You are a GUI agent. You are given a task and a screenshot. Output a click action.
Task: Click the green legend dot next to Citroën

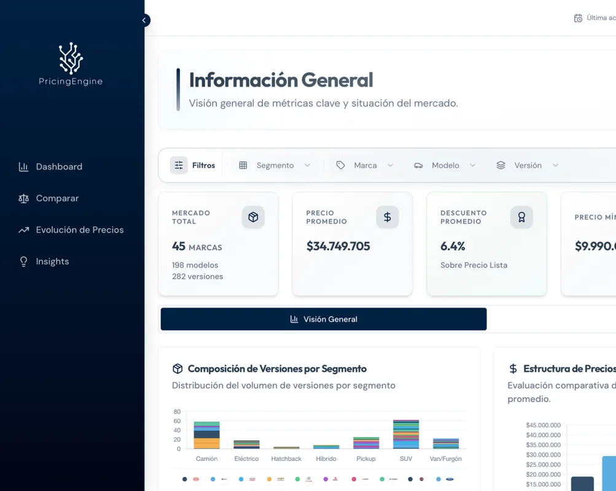297,479
